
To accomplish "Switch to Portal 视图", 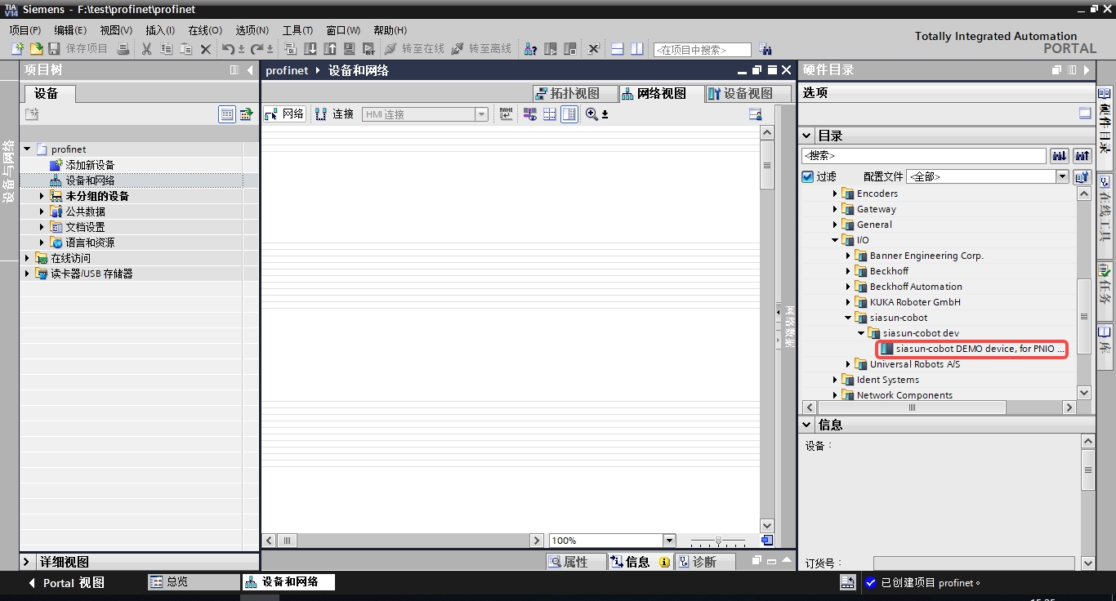I will coord(66,583).
